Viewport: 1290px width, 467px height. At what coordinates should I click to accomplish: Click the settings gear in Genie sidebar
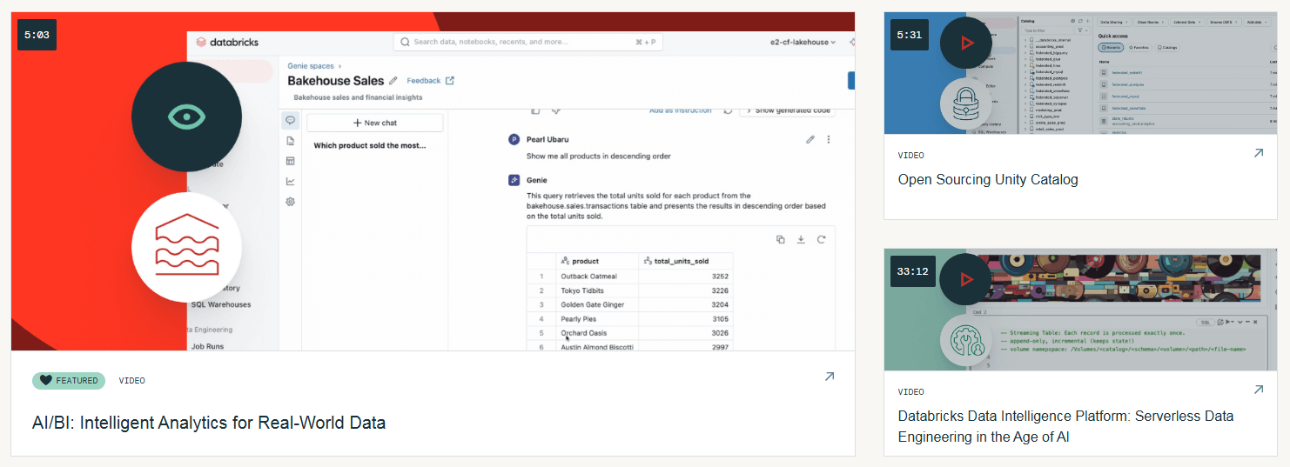pyautogui.click(x=290, y=202)
